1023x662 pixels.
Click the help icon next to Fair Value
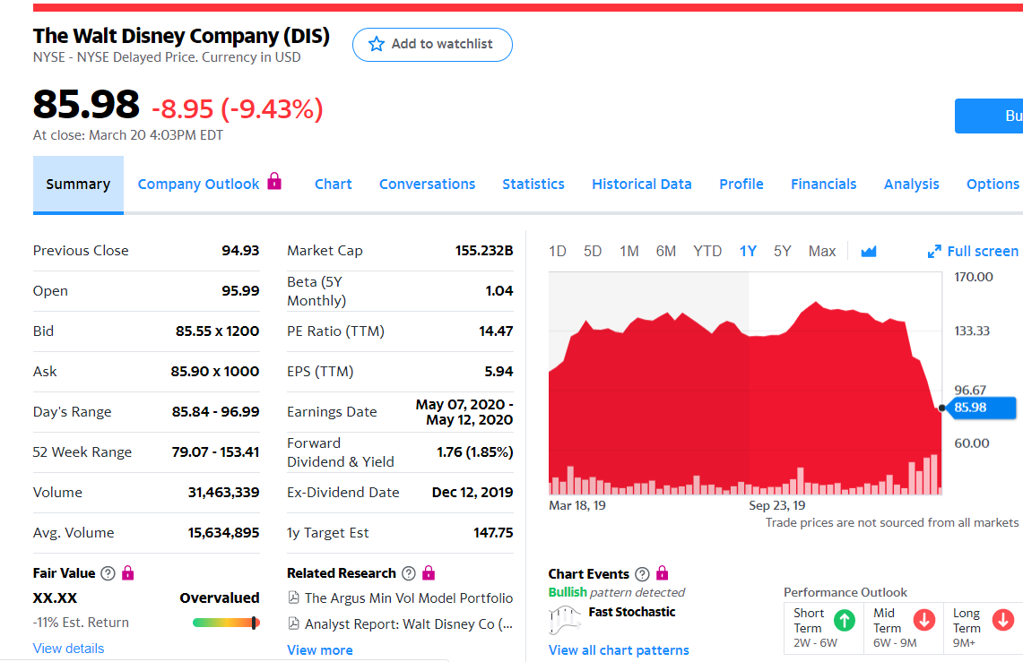[x=108, y=573]
